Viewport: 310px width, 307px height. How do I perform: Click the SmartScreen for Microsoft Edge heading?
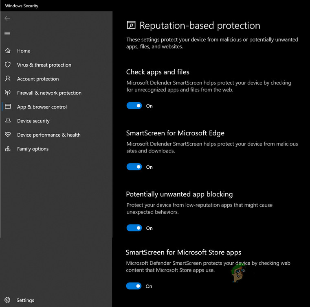click(175, 133)
